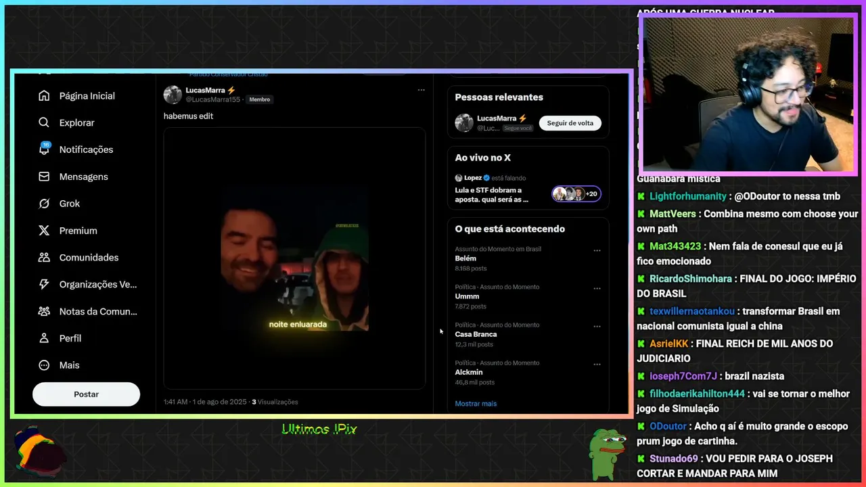Screen dimensions: 866x487
Task: Click the Organizações Verificadas lightning icon
Action: [x=44, y=284]
